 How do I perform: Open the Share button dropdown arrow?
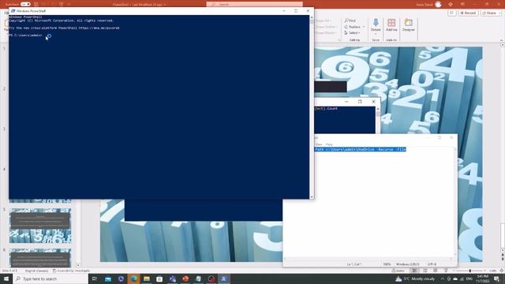[x=499, y=13]
